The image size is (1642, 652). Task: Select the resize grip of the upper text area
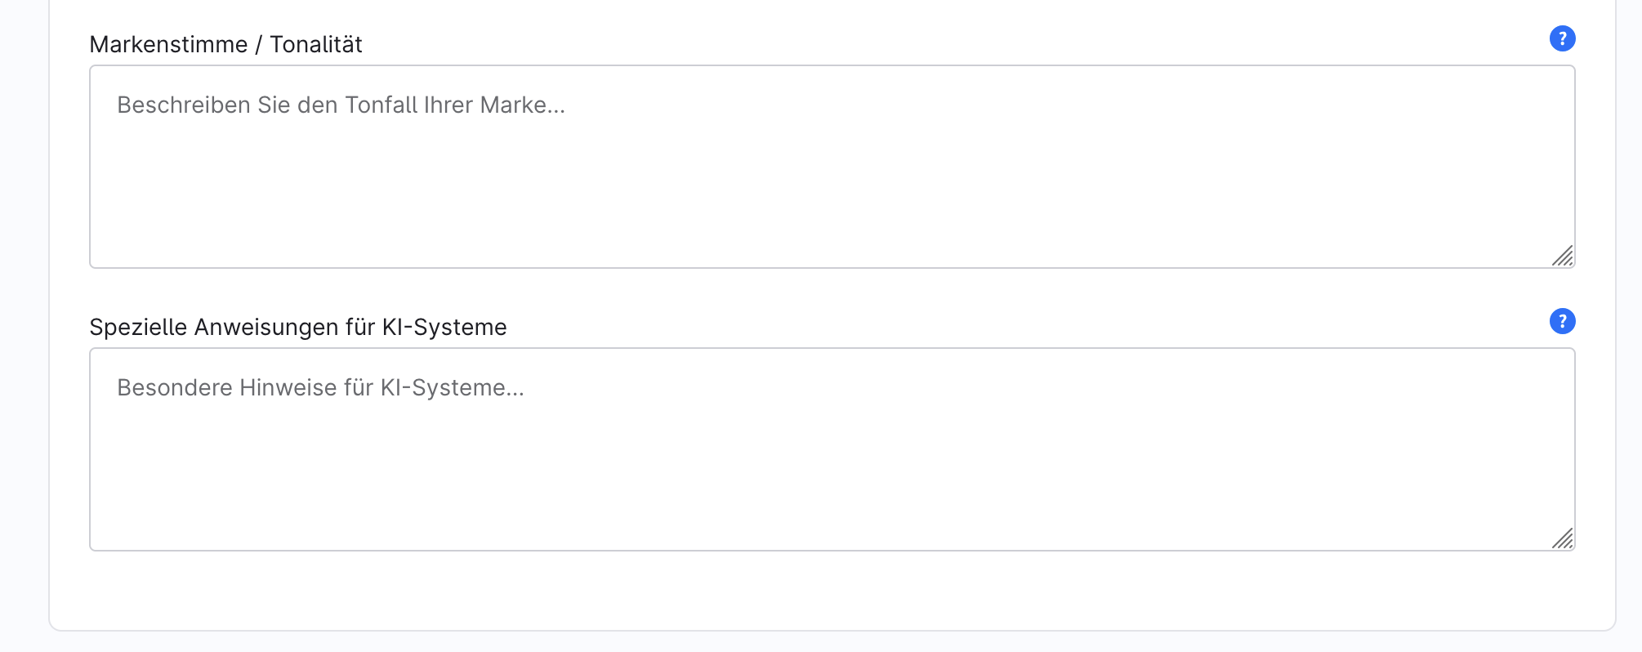click(x=1562, y=256)
